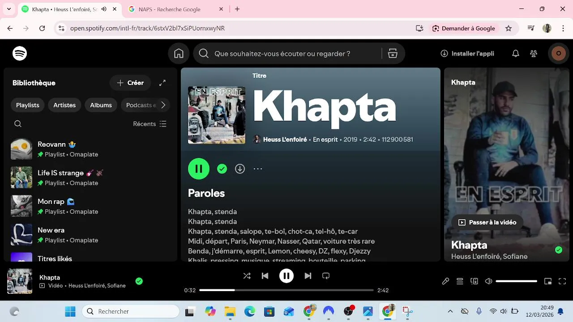Click the now-playing thumbnail in bottom bar
Image resolution: width=573 pixels, height=322 pixels.
(x=20, y=281)
